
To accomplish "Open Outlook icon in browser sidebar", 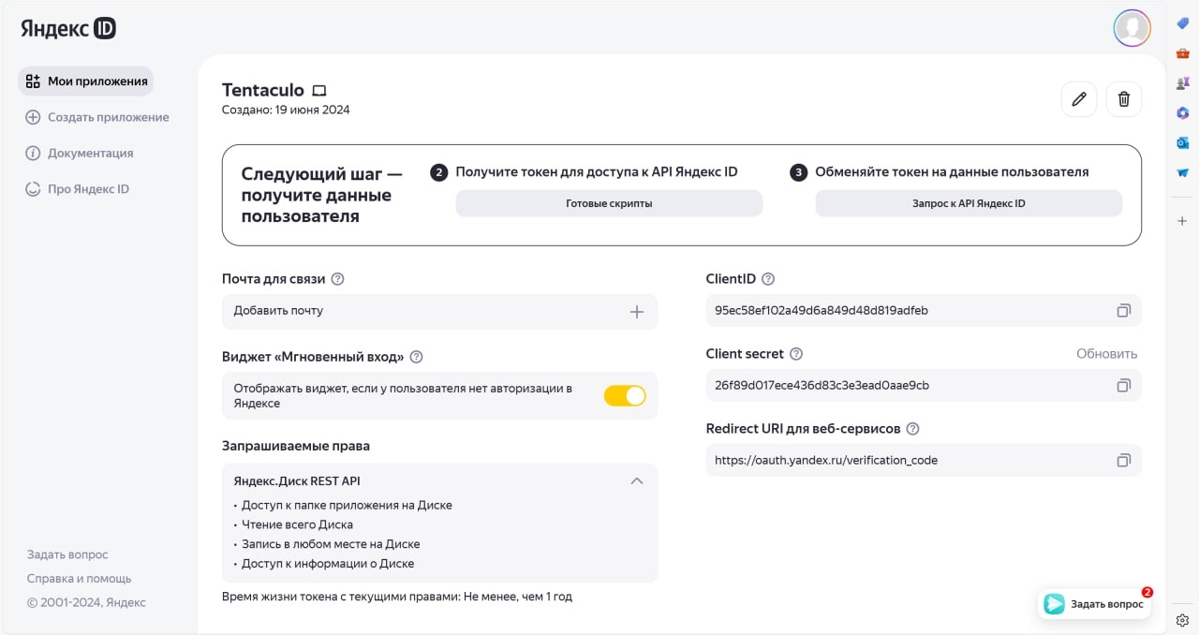I will coord(1183,143).
